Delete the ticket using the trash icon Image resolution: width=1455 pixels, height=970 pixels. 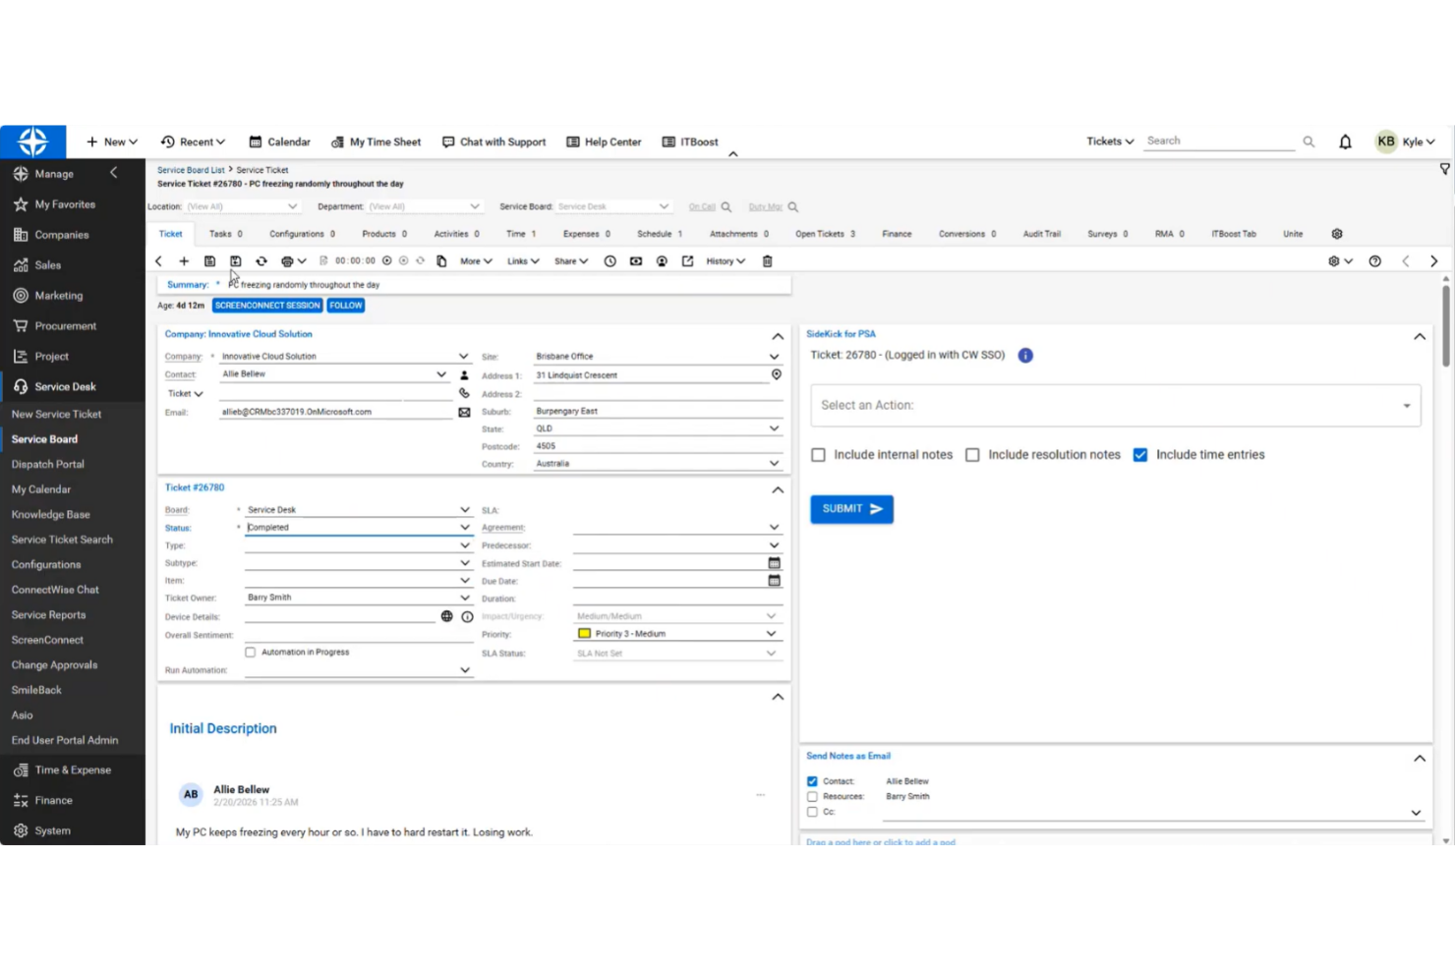coord(767,260)
